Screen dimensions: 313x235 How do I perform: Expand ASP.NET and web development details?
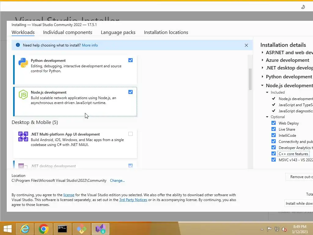(x=262, y=52)
